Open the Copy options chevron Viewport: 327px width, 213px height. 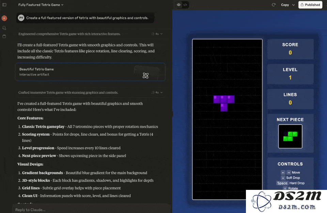click(x=293, y=4)
